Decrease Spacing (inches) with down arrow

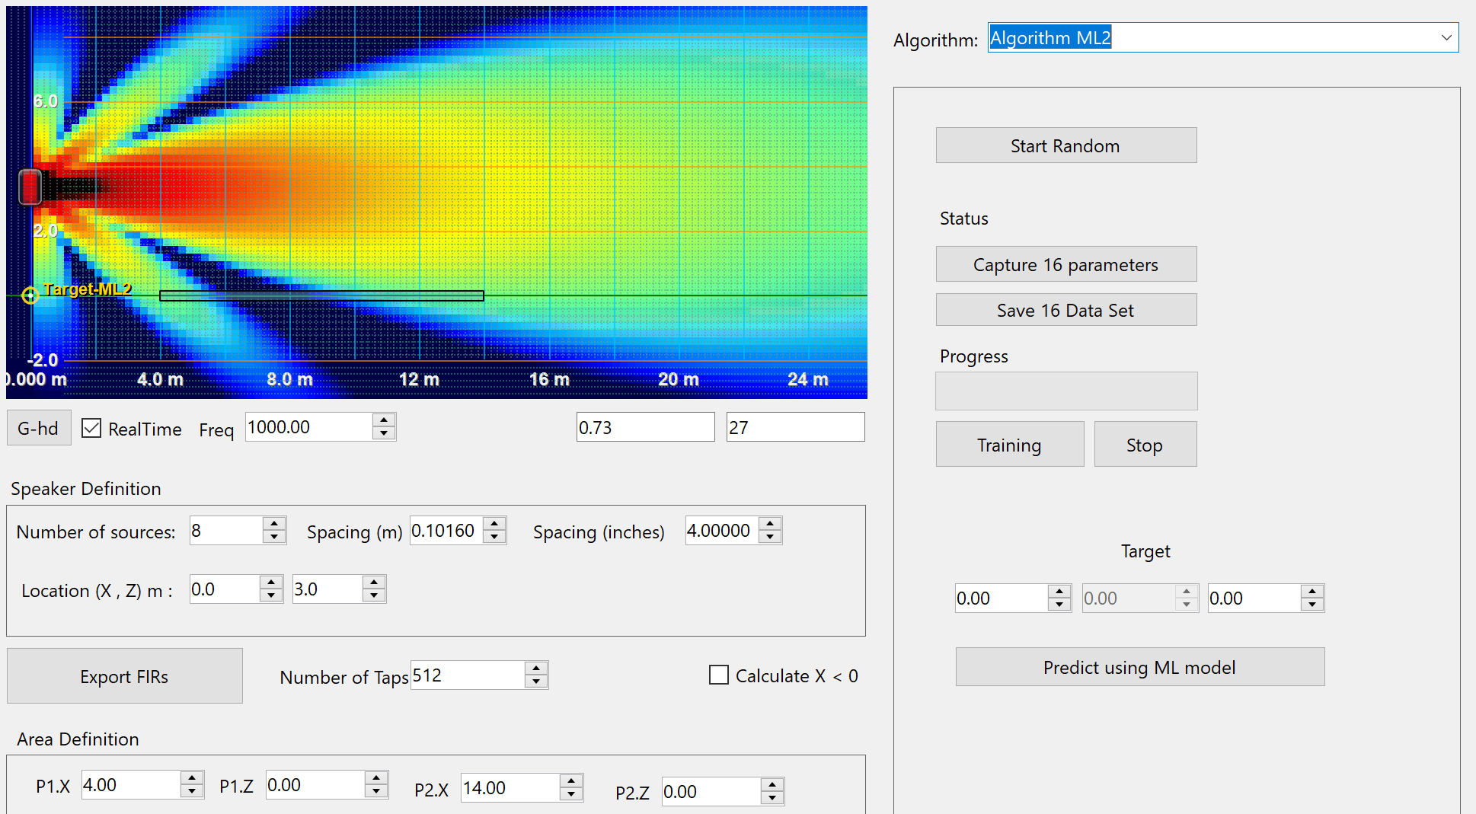[771, 537]
